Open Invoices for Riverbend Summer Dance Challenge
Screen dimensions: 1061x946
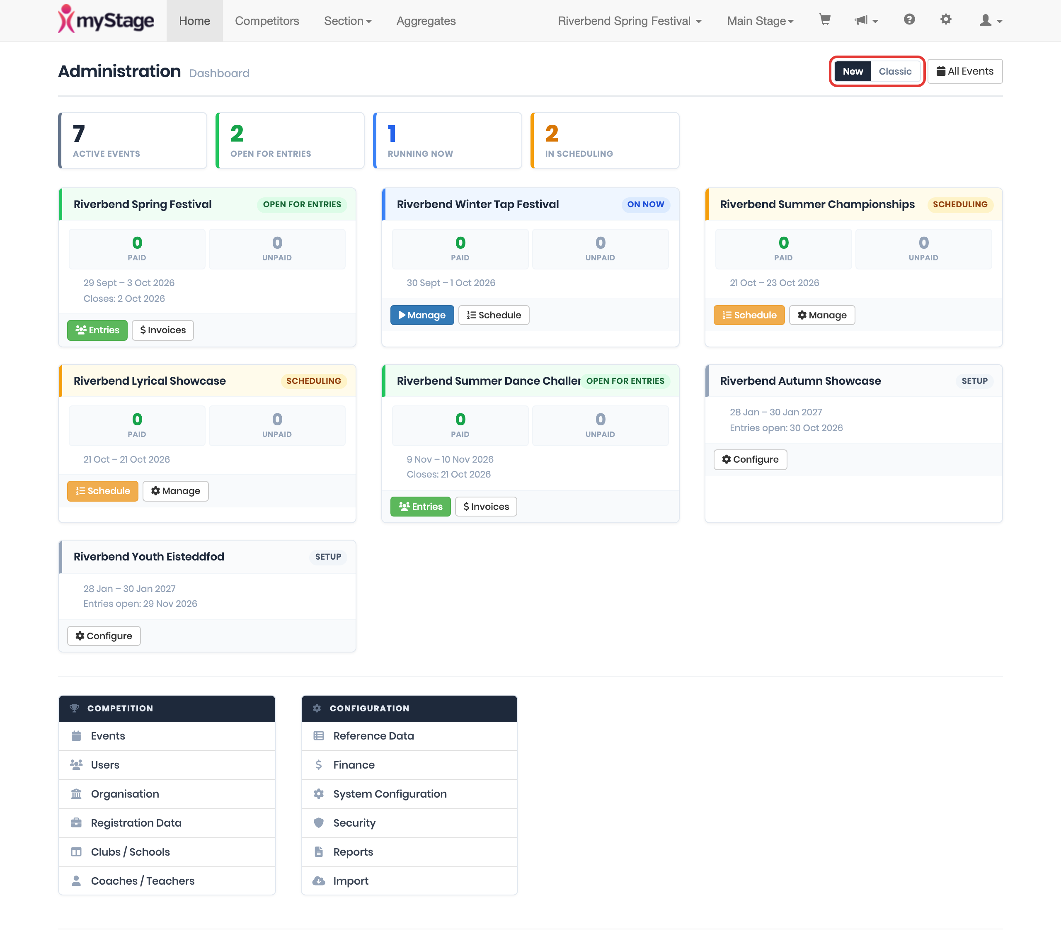click(486, 507)
